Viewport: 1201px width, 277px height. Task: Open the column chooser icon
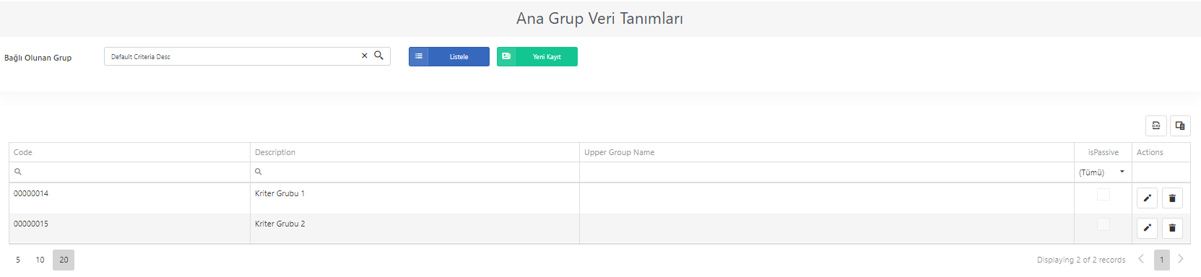coord(1180,126)
